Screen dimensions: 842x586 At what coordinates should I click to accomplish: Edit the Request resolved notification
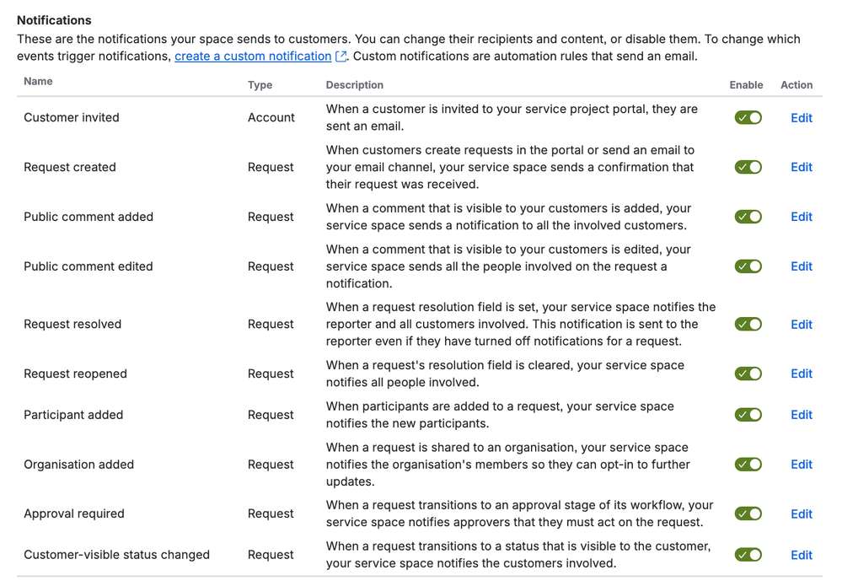[x=801, y=324]
